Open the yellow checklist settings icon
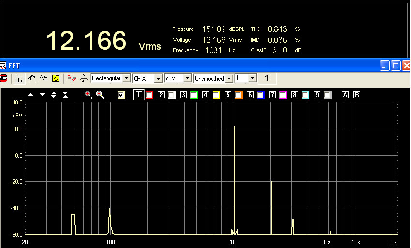This screenshot has height=248, width=411. 55,78
